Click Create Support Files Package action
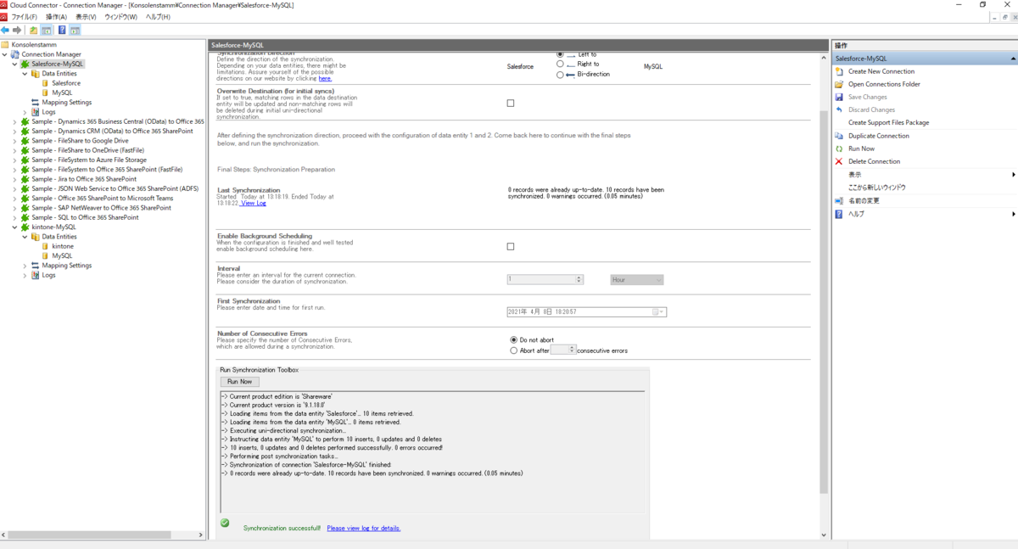 point(888,123)
